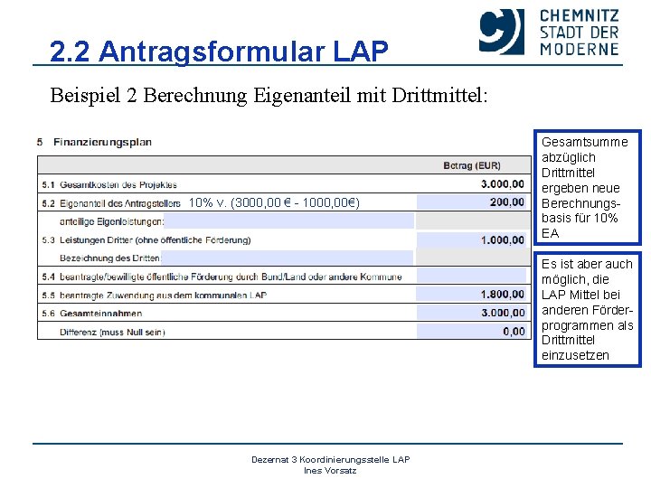Screen dimensions: 651x488
Task: Click the 'CHEMNITZ STADT DER MODERNE' wordmark
Action: tap(580, 33)
